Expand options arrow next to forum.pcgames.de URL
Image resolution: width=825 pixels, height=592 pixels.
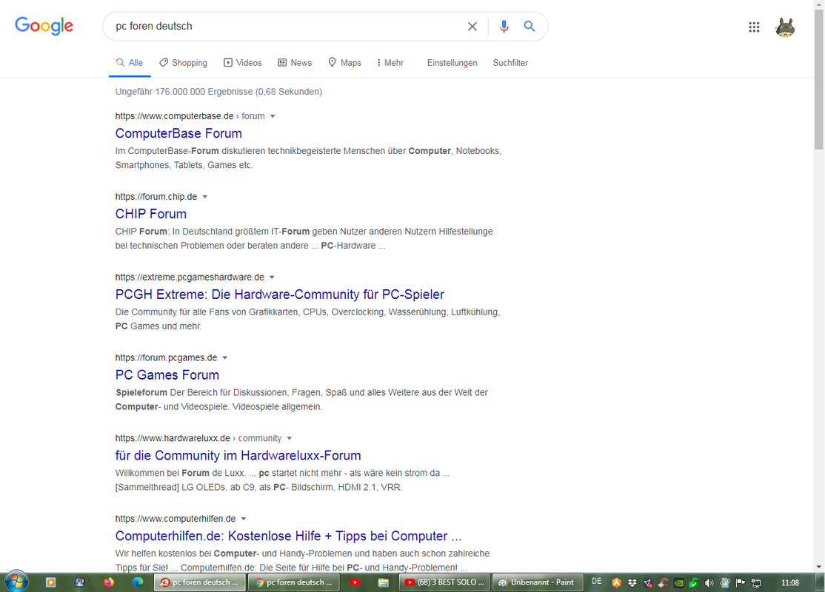coord(224,357)
